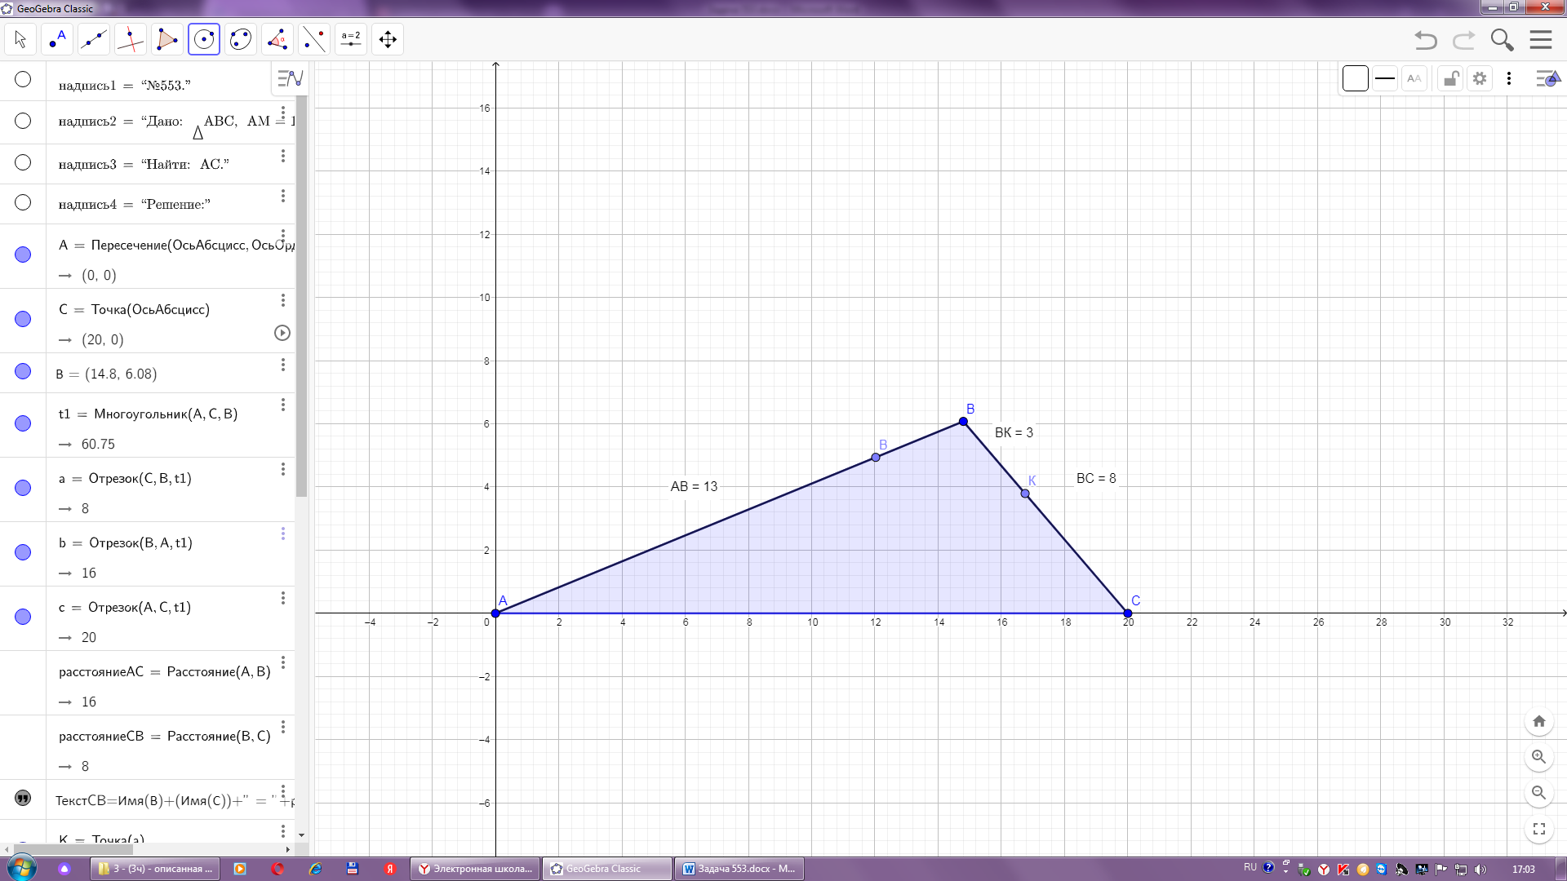Image resolution: width=1567 pixels, height=881 pixels.
Task: Open more options for polygon t1 row
Action: tap(283, 405)
